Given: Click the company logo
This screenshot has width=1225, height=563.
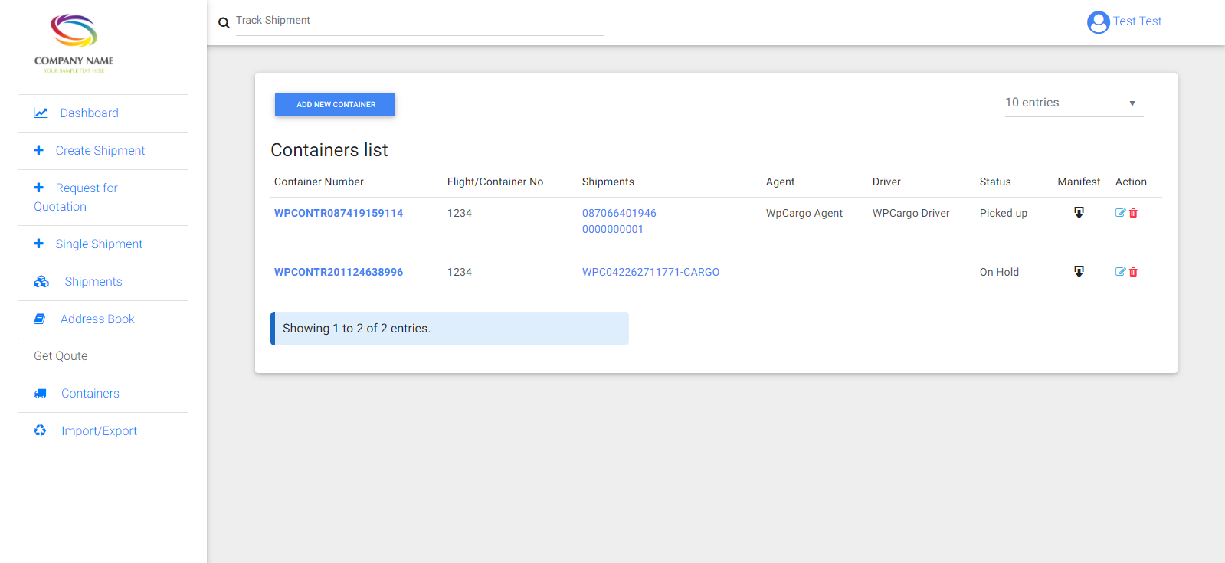Looking at the screenshot, I should pyautogui.click(x=74, y=44).
